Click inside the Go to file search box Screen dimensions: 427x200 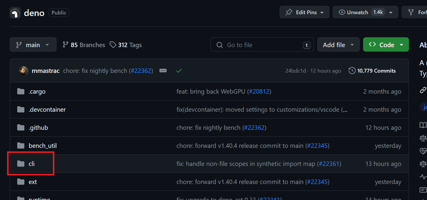point(261,44)
